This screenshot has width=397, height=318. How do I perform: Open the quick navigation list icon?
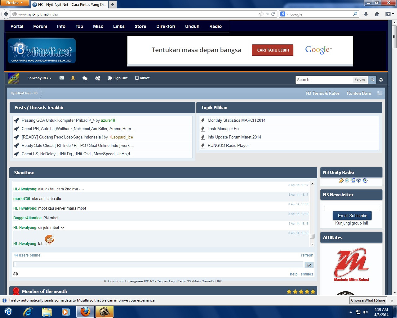click(380, 93)
